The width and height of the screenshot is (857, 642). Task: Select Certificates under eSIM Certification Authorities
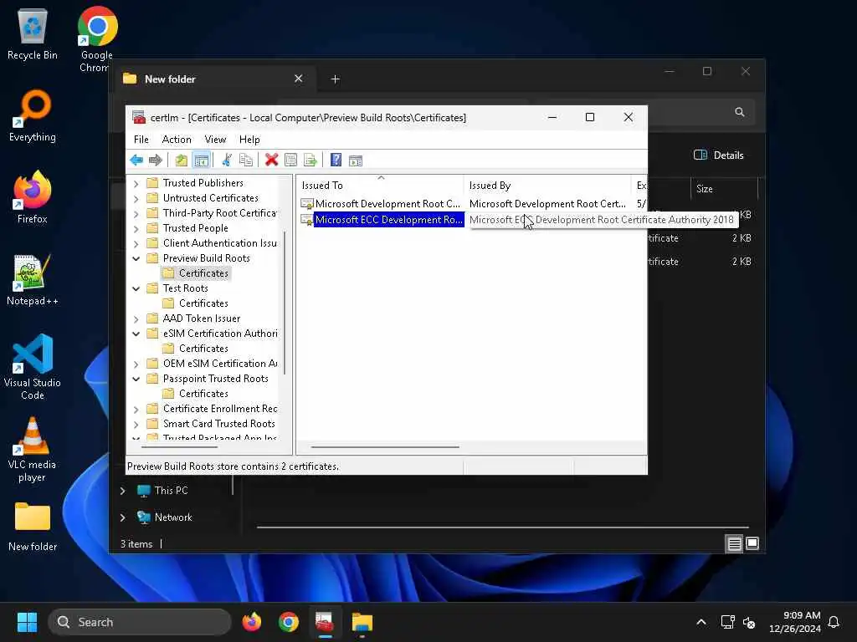(196, 349)
